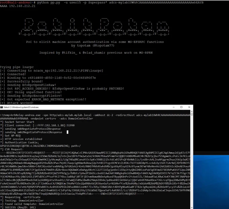Click the 'Sending EfsRpcOpenFileRaw!' line
229x209 pixels.
tap(28, 85)
